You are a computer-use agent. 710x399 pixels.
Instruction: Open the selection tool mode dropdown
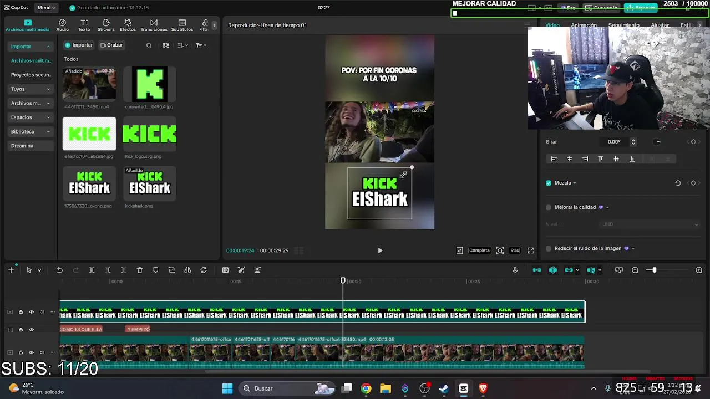pos(39,270)
